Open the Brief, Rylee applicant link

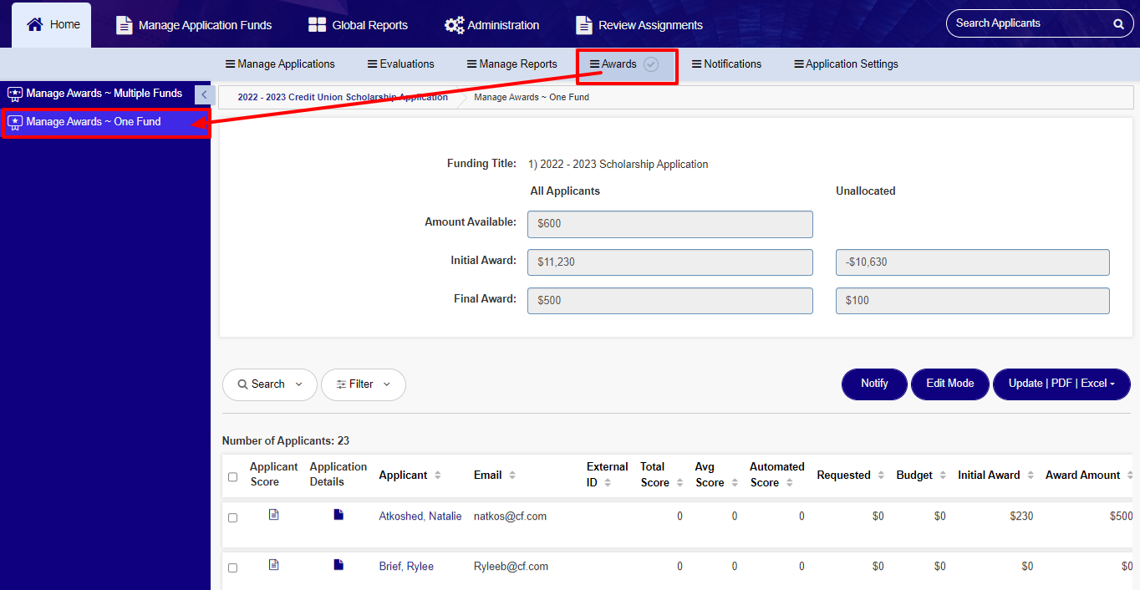(406, 567)
